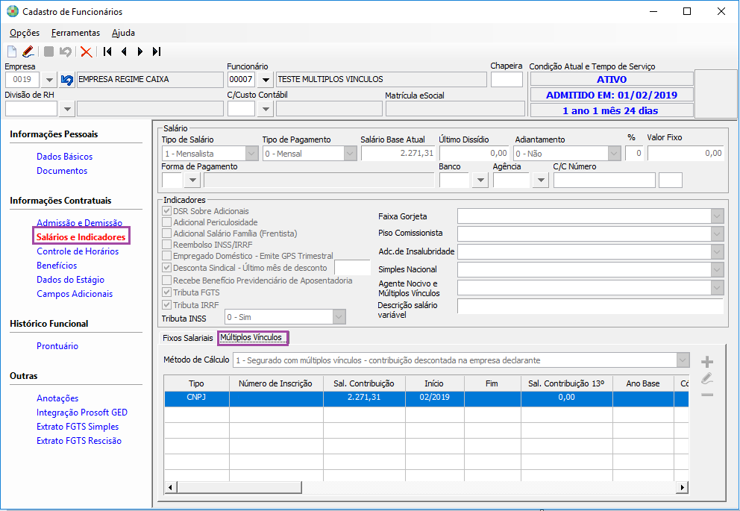Click the plus icon to add vínculo

(707, 362)
